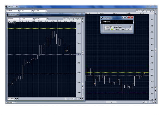Expand the EUR/USD quote row dropdown arrow
Screen dimensions: 163x115
click(131, 29)
